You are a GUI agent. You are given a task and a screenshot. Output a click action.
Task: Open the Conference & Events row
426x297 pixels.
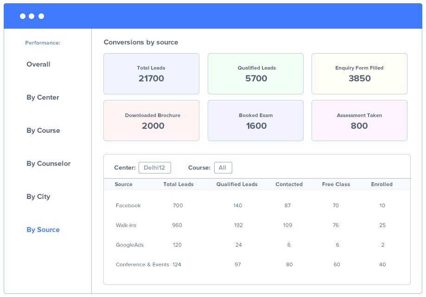coord(142,265)
